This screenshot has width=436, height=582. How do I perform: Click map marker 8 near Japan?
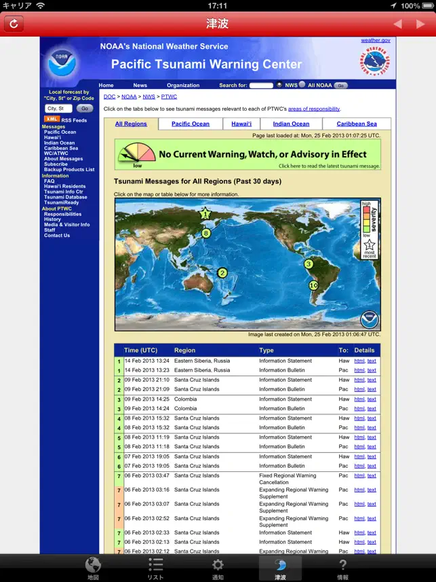tap(206, 234)
